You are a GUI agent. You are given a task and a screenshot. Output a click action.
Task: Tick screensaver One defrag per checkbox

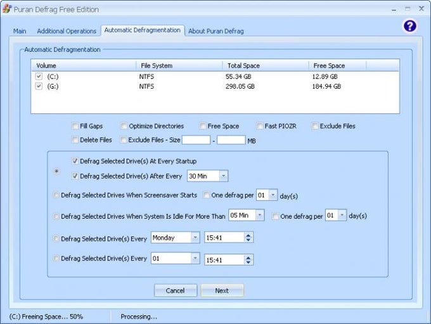(206, 195)
